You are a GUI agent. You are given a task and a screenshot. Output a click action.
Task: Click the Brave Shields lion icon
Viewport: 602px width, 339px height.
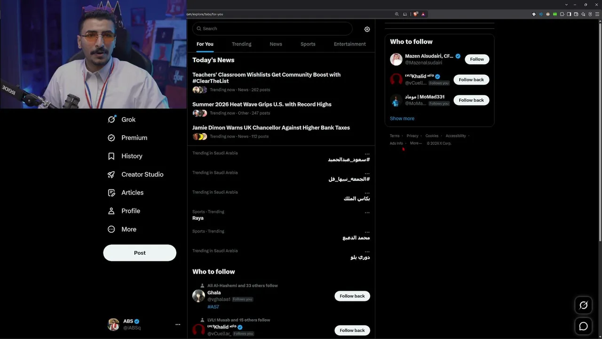click(x=415, y=14)
